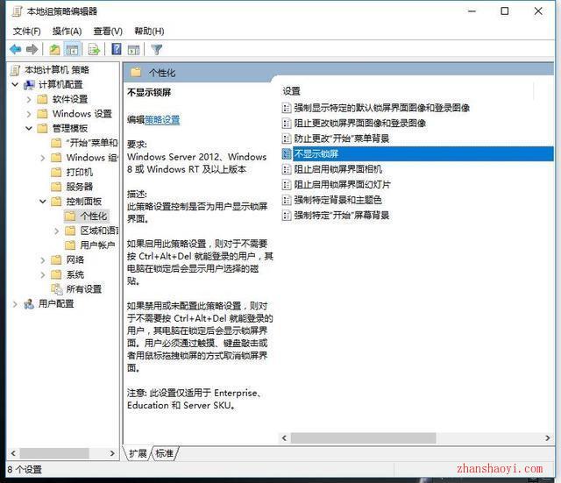Click the 个性化 header folder icon

click(x=136, y=73)
